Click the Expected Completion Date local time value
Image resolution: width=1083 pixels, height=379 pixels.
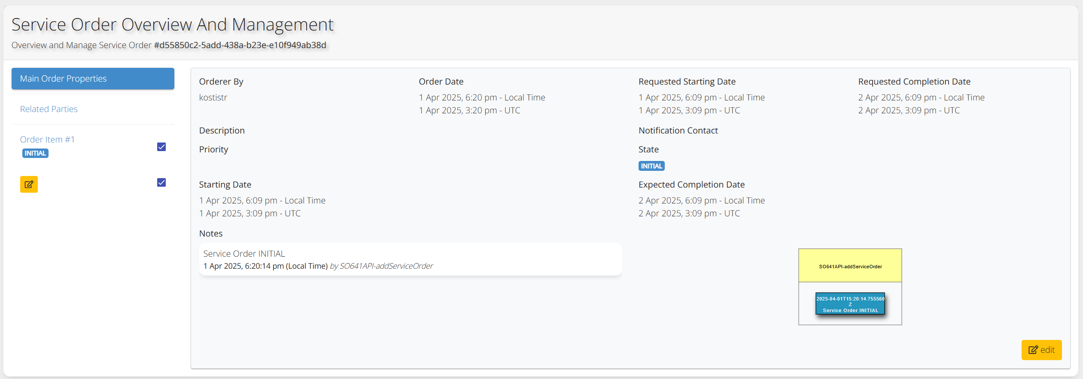coord(701,200)
